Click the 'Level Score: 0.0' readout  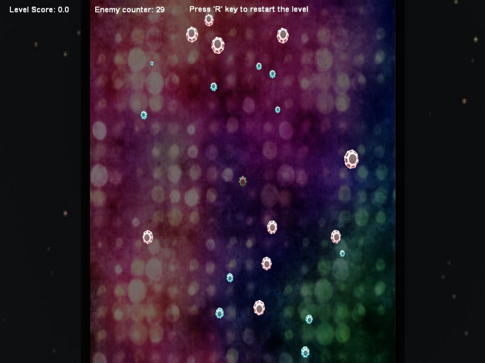[x=39, y=10]
